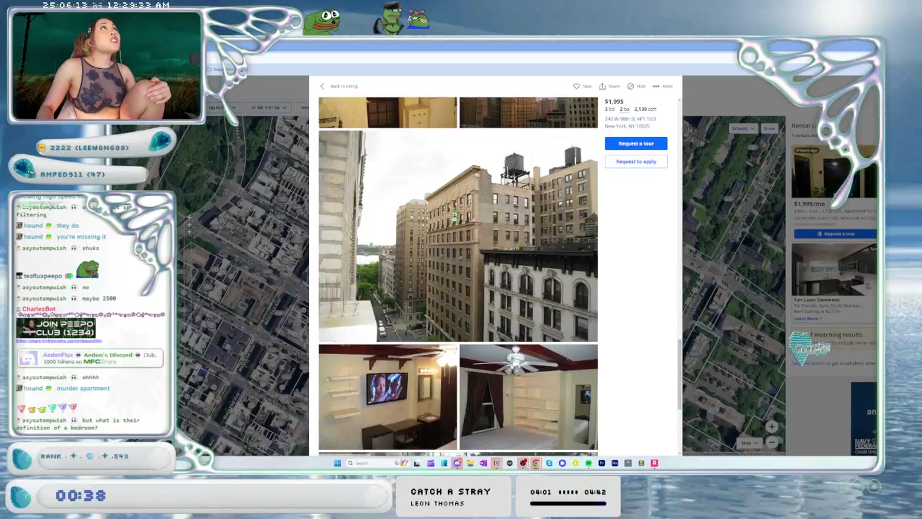Save the listing with the heart icon
This screenshot has height=519, width=922.
pos(582,86)
